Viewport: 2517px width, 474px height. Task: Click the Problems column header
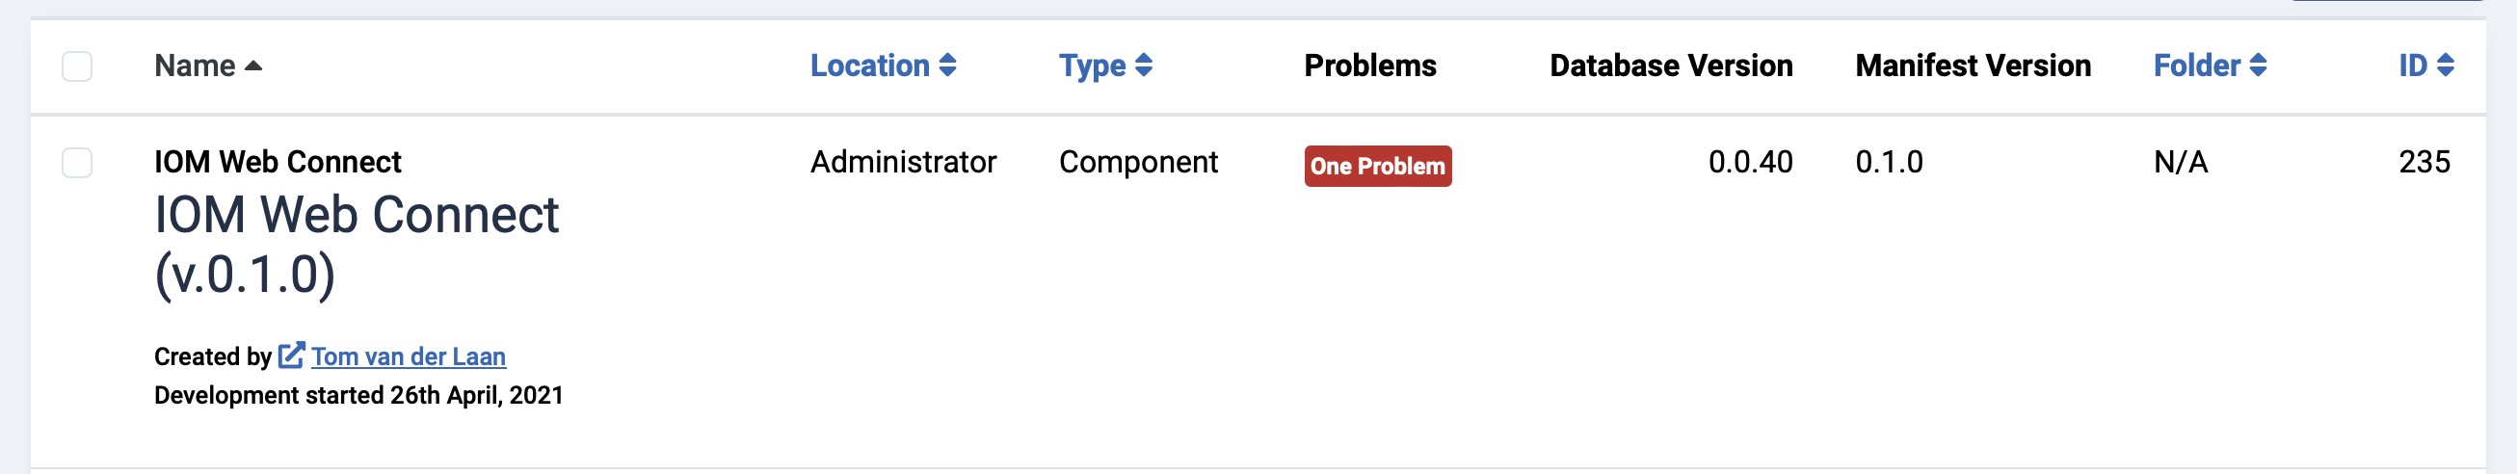pos(1370,66)
